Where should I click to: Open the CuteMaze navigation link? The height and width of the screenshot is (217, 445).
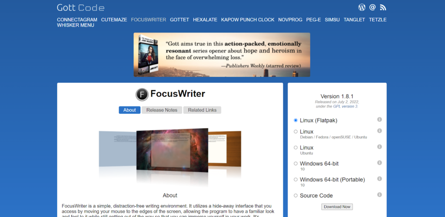point(114,20)
